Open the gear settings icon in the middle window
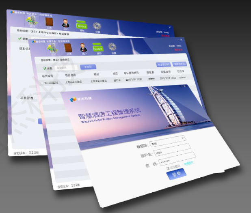Image resolution: width=251 pixels, height=213 pixels. 112,47
